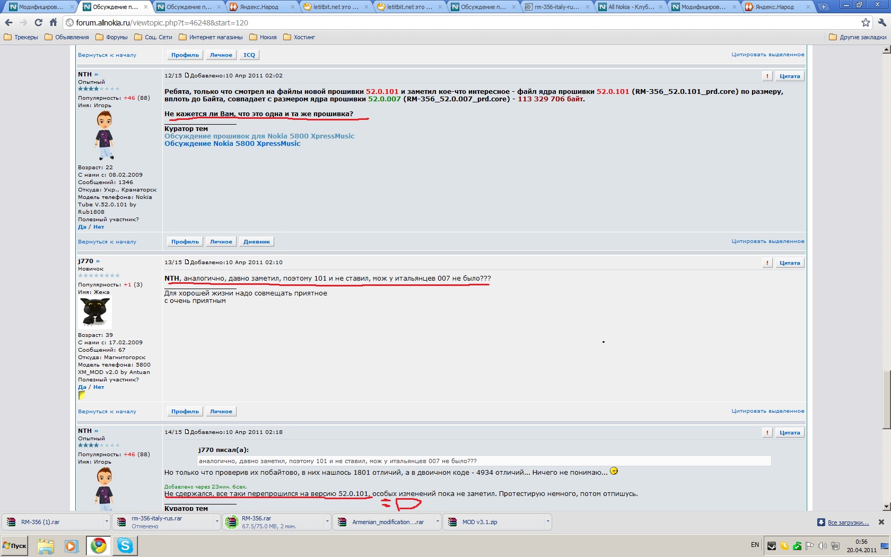Click the network connection tray icon
Screen dimensions: 891x557
pyautogui.click(x=835, y=545)
